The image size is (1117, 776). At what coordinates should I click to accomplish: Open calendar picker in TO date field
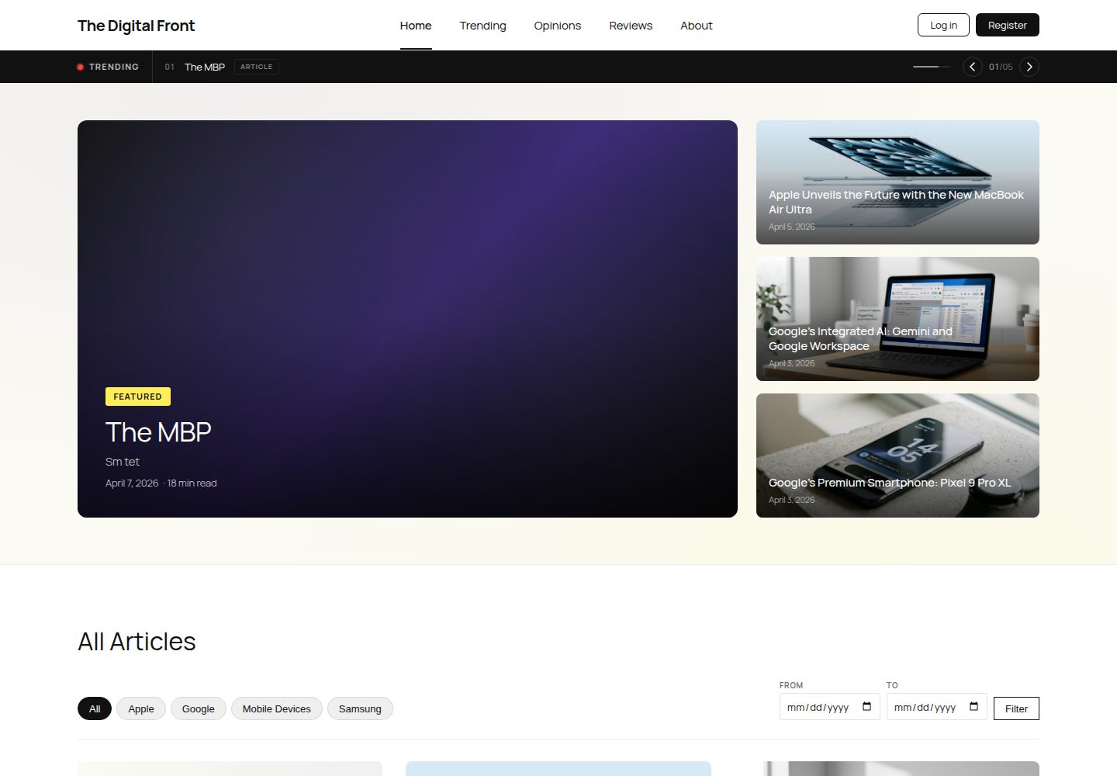[974, 707]
